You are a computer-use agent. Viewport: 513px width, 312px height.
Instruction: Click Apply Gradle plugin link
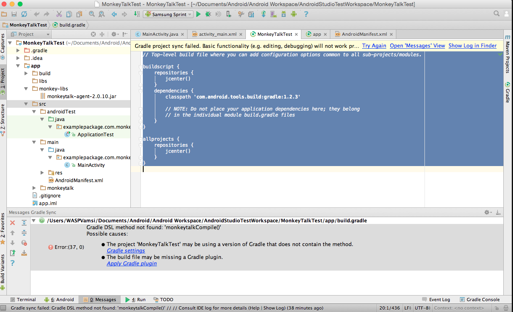(132, 263)
